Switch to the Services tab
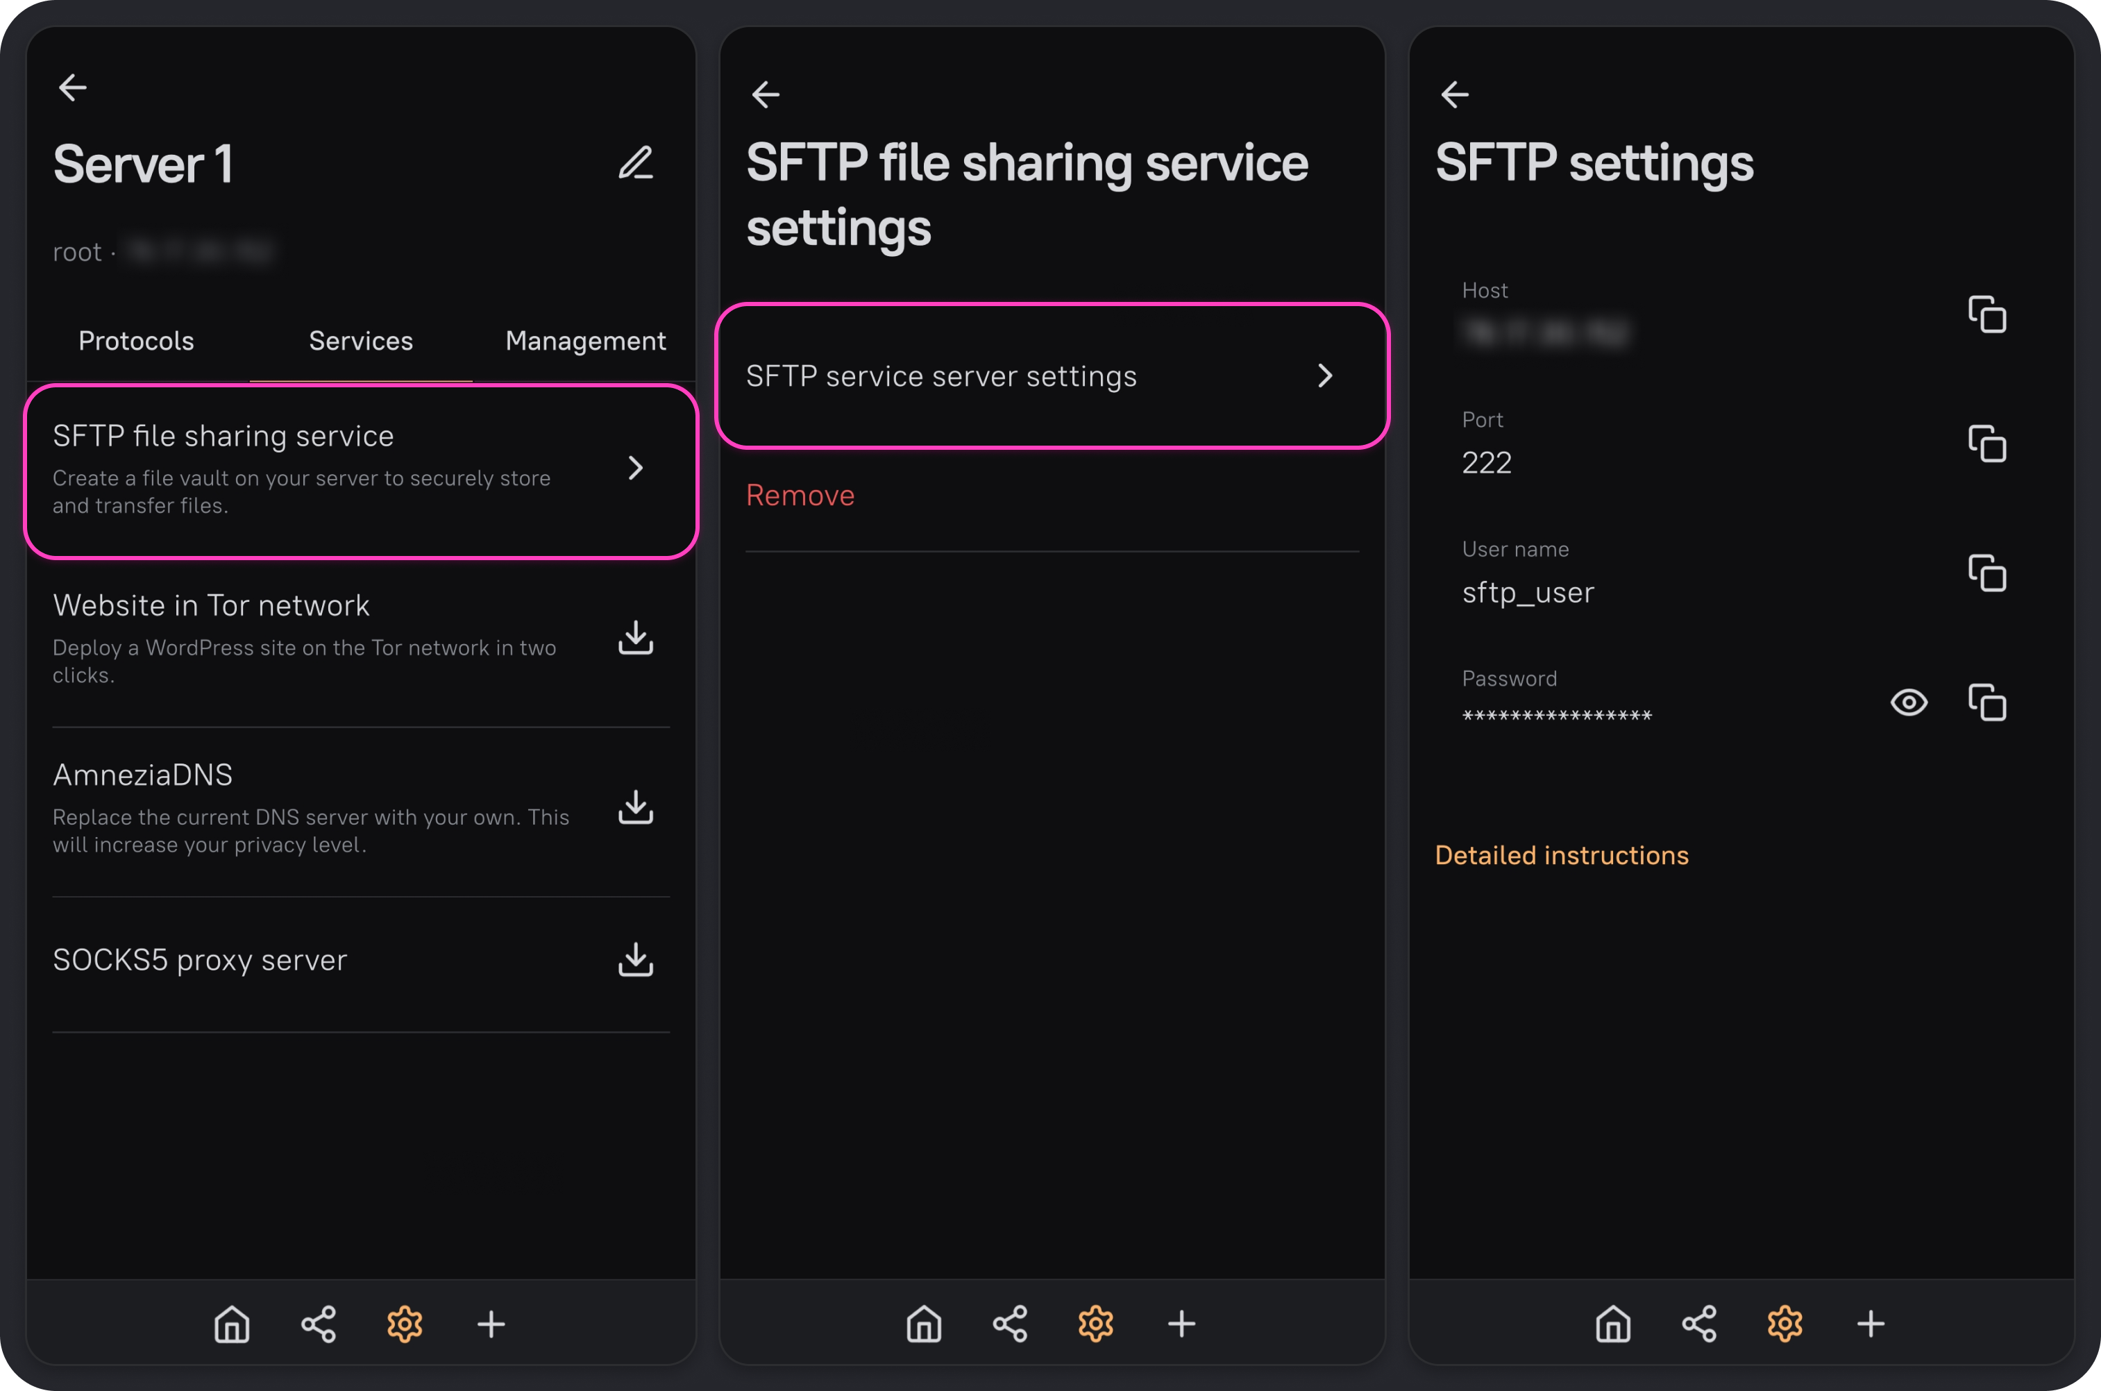 click(x=361, y=341)
